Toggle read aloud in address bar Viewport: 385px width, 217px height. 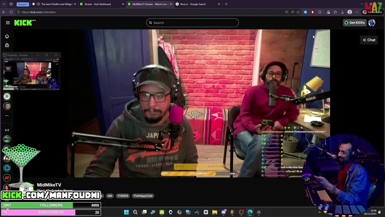pyautogui.click(x=292, y=12)
